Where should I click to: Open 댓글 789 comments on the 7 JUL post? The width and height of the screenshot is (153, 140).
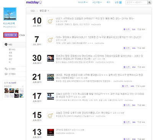click(141, 48)
